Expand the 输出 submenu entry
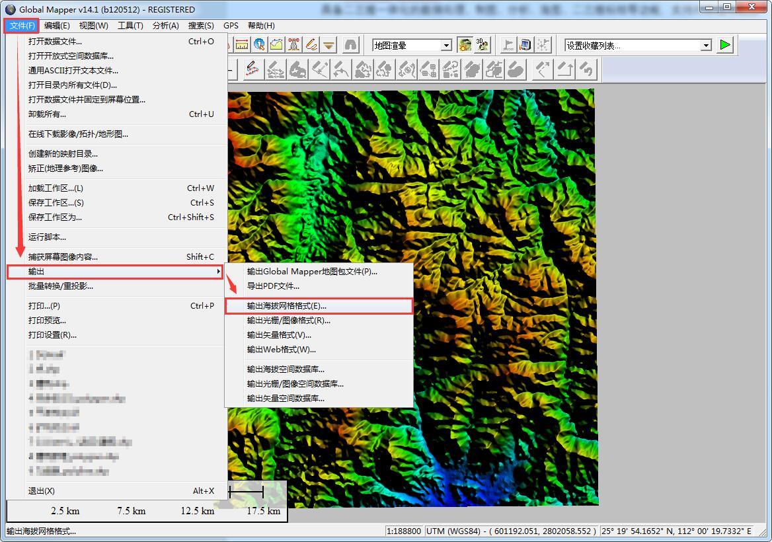 115,272
